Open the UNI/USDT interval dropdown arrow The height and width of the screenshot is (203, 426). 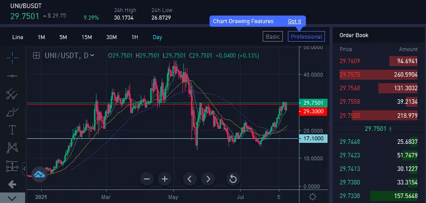pyautogui.click(x=92, y=56)
